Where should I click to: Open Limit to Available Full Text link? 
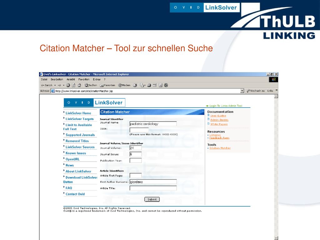pyautogui.click(x=77, y=127)
